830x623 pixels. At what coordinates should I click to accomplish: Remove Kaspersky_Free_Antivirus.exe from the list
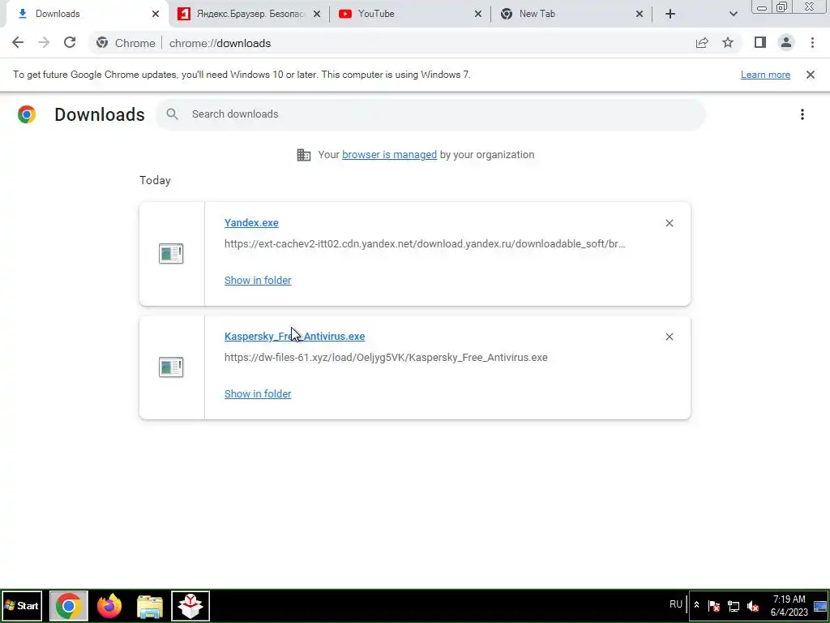(669, 337)
